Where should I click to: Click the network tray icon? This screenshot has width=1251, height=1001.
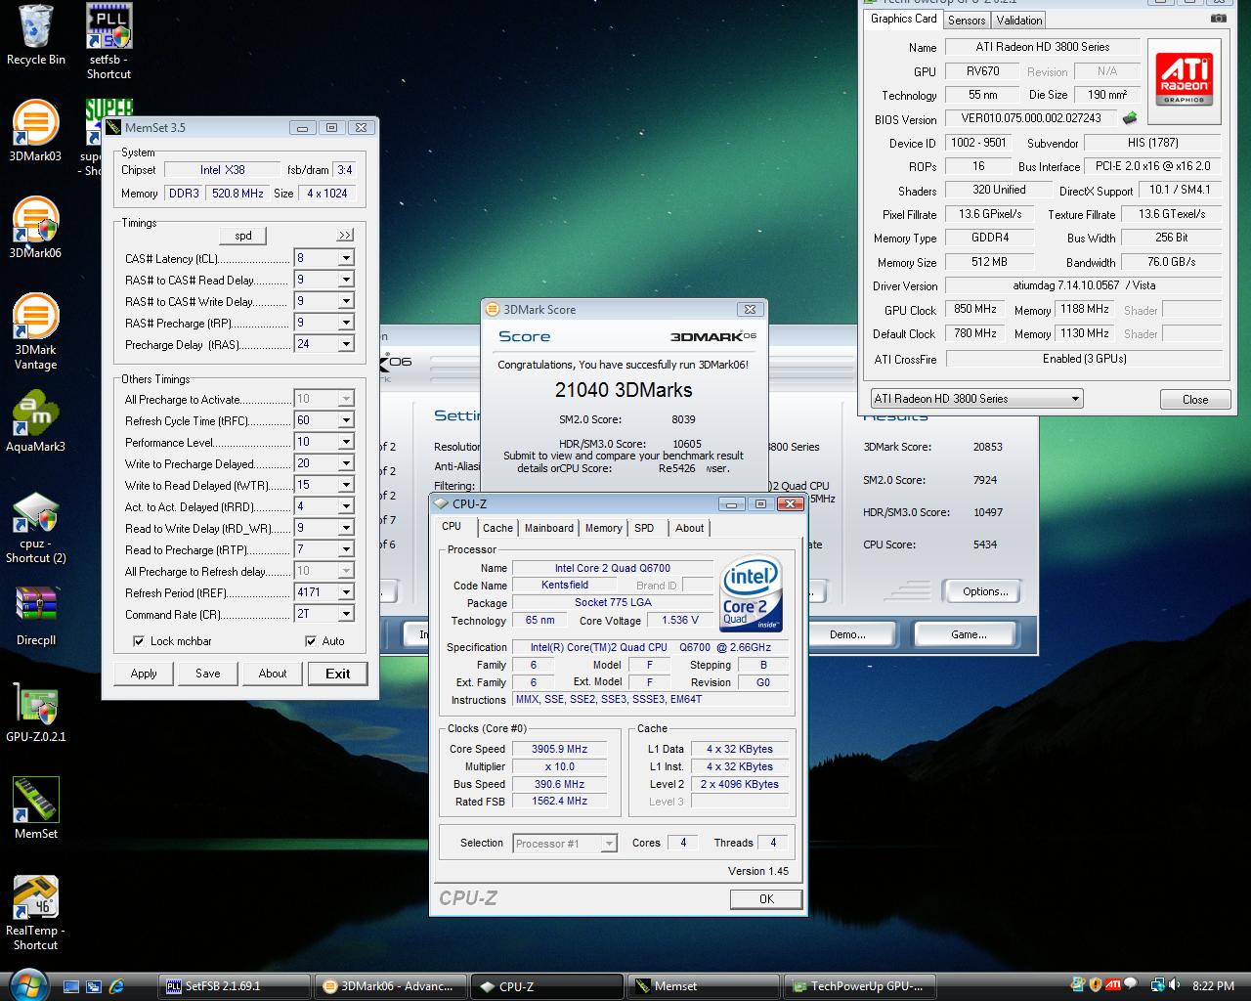[x=1157, y=985]
